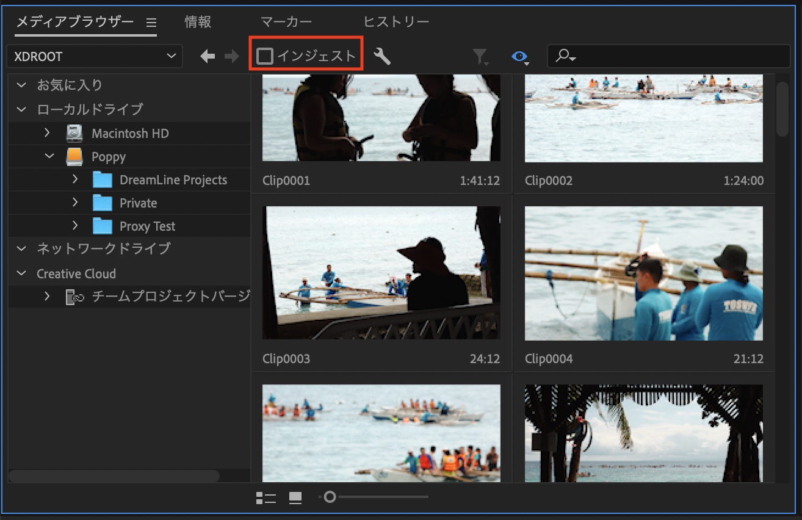Click the Private folder icon
The image size is (802, 520).
tap(103, 203)
